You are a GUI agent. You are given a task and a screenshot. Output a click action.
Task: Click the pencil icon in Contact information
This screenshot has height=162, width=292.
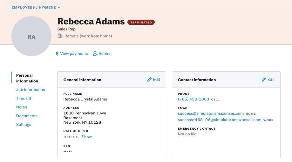(x=264, y=80)
